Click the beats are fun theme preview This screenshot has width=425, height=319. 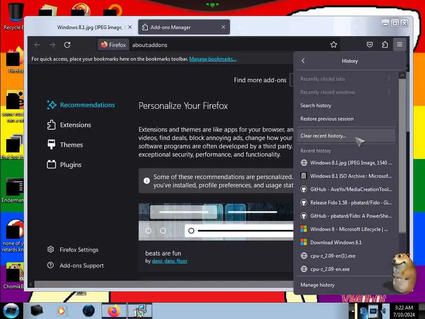[x=216, y=222]
